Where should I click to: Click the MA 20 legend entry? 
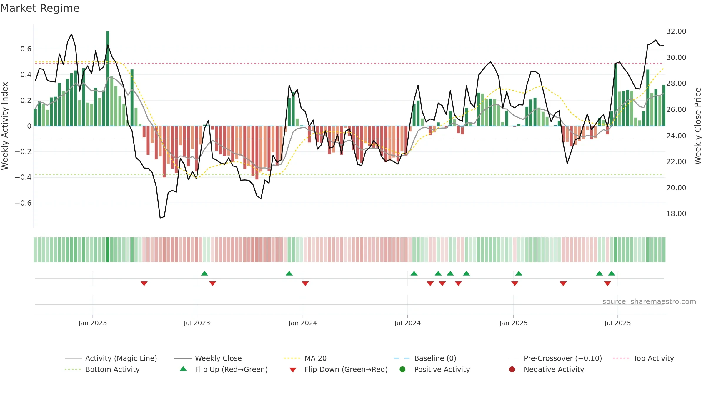click(305, 358)
